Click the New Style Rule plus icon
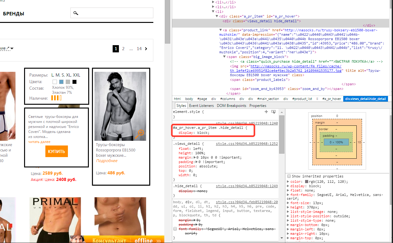Viewport: 393px width, 243px height. click(266, 112)
